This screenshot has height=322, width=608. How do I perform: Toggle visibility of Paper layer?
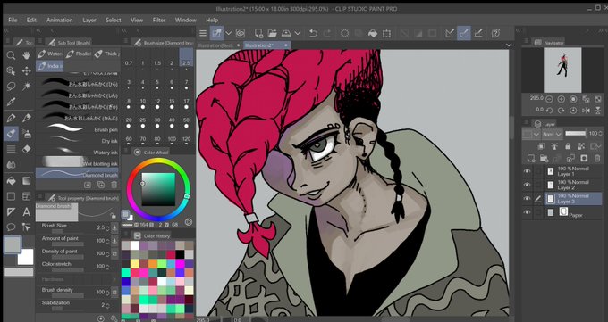coord(527,212)
